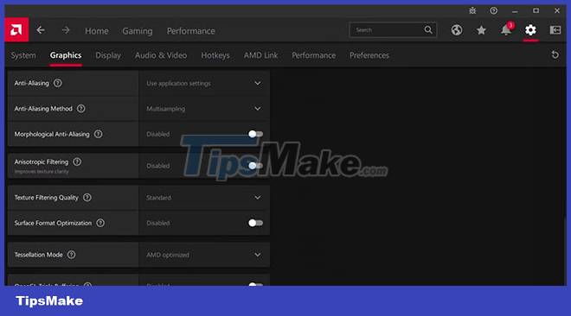Show help for Tessellation Mode
The image size is (571, 316).
click(71, 255)
